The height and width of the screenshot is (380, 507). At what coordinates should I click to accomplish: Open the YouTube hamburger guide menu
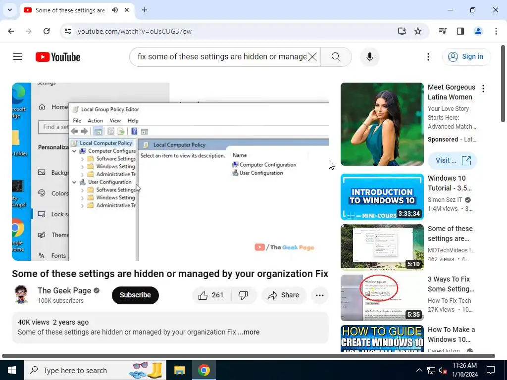pyautogui.click(x=18, y=57)
